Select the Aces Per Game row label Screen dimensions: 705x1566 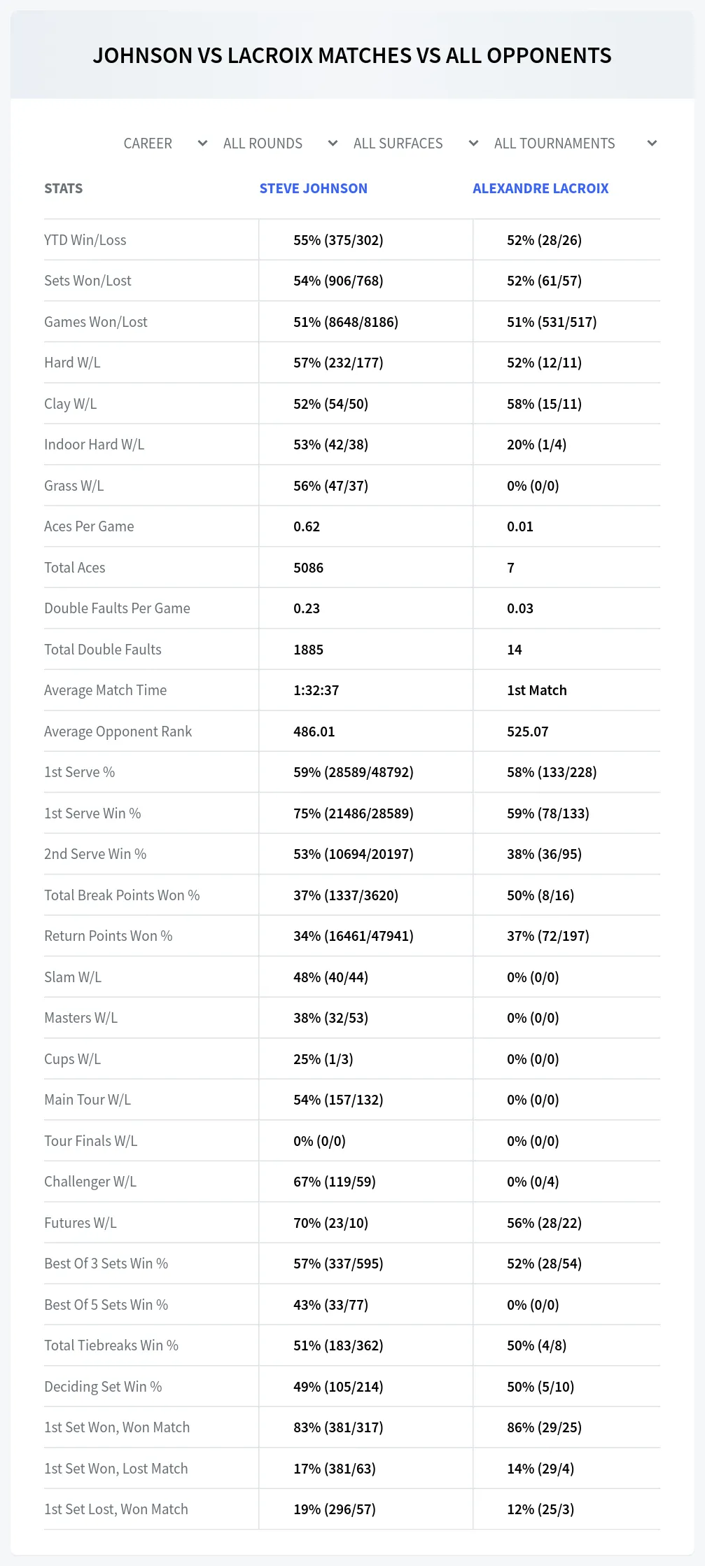point(89,526)
